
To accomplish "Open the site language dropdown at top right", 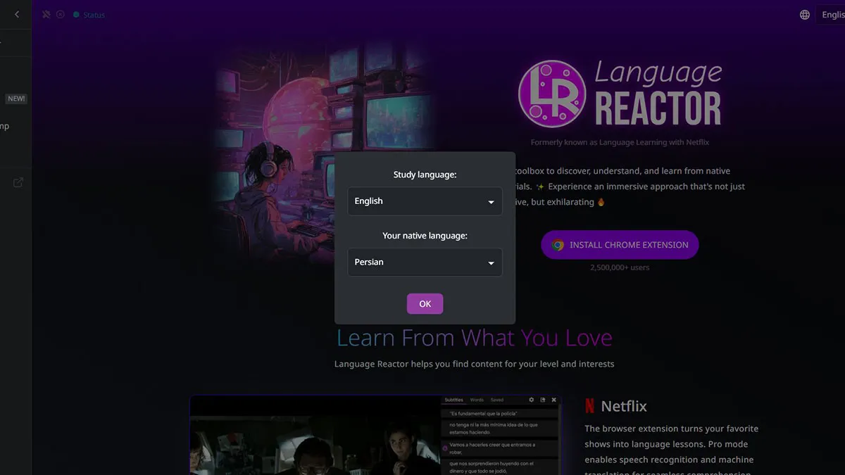I will point(832,15).
